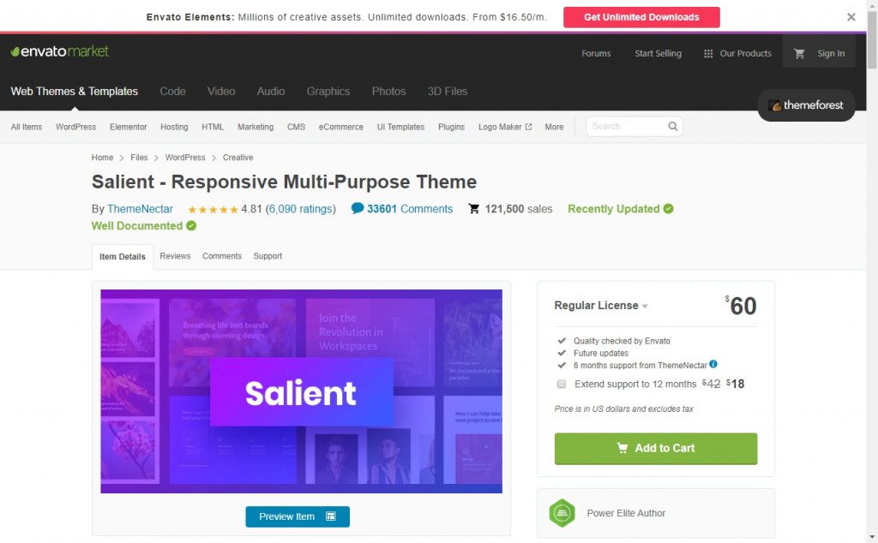Click the Our Products grid icon

click(x=708, y=54)
